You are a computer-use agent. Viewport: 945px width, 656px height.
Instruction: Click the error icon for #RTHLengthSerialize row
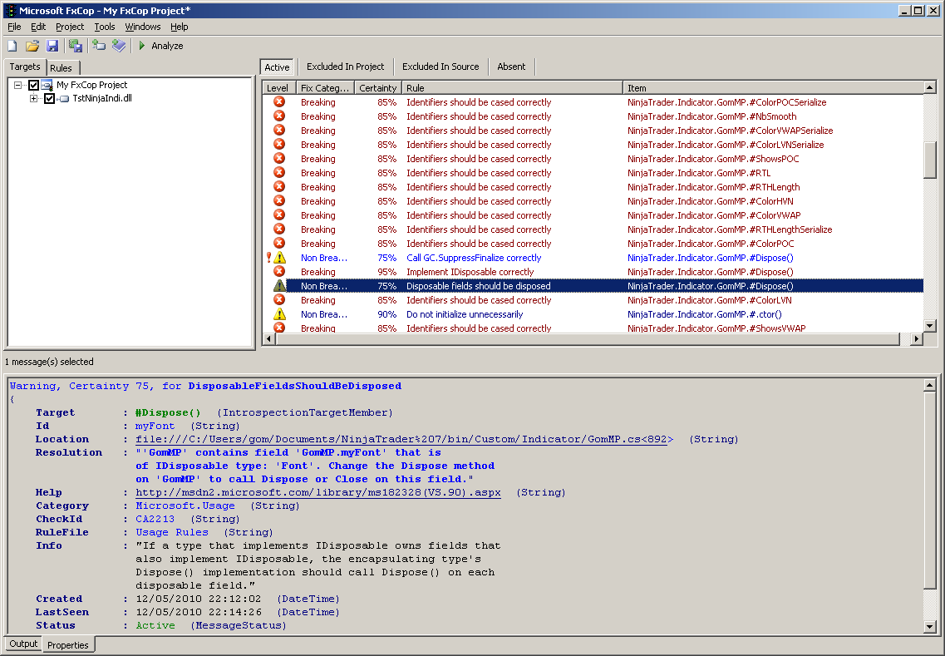pyautogui.click(x=279, y=229)
